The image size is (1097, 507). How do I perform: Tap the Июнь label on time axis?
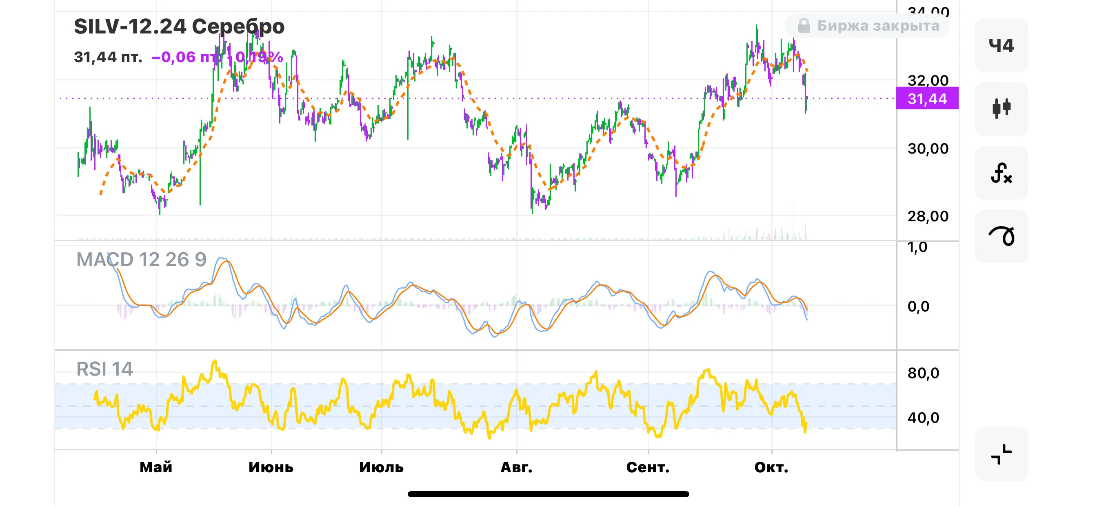click(271, 467)
